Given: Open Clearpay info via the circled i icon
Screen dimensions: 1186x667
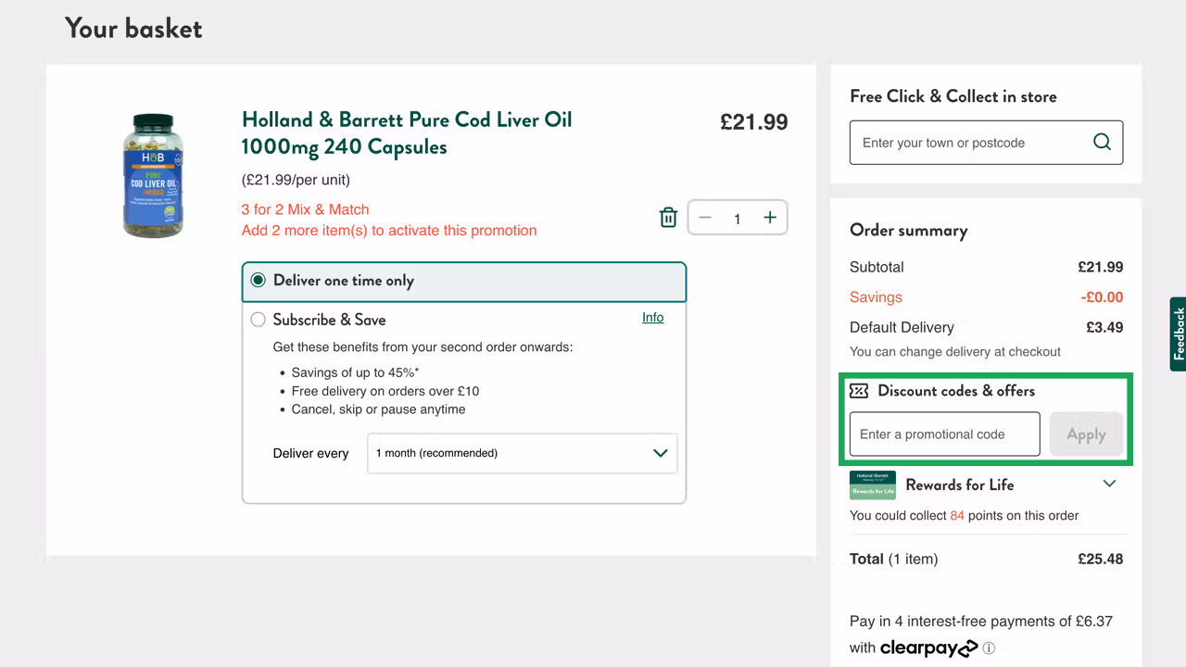Looking at the screenshot, I should (989, 648).
